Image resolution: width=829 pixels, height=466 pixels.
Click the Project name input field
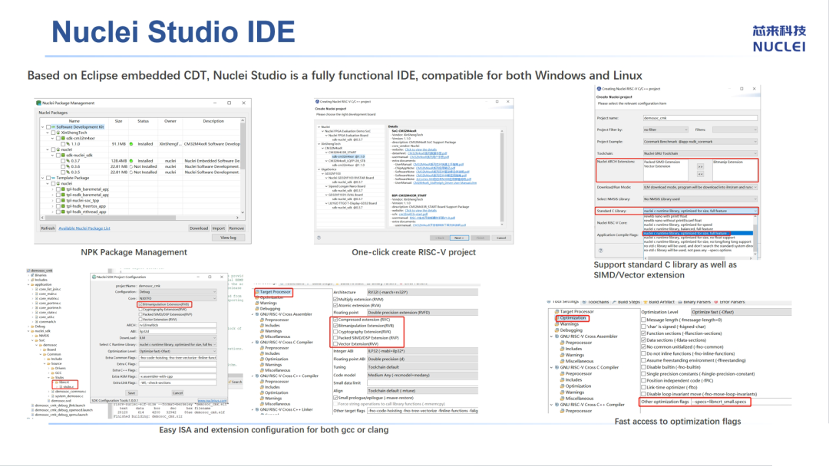tap(700, 118)
